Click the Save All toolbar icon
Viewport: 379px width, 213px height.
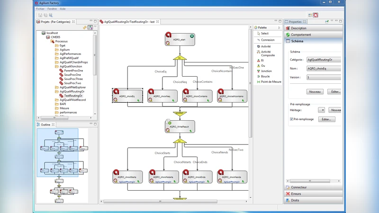pyautogui.click(x=45, y=15)
